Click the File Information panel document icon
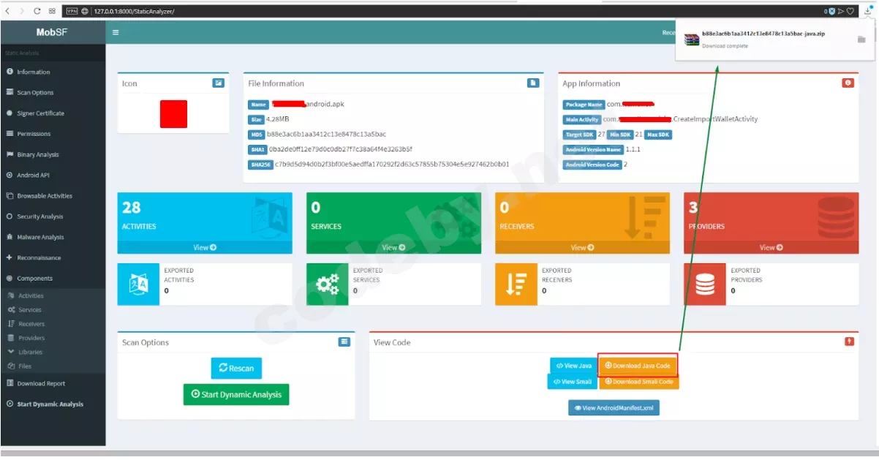The height and width of the screenshot is (460, 879). coord(533,83)
